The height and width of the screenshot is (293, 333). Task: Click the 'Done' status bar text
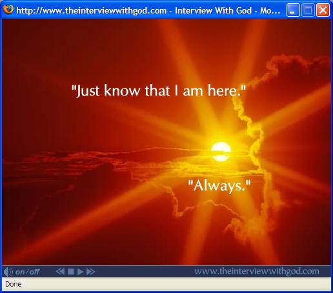[x=14, y=284]
